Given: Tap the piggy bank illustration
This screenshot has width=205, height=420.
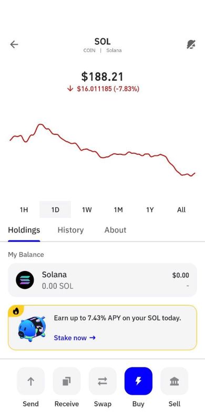Looking at the screenshot, I should 32,329.
